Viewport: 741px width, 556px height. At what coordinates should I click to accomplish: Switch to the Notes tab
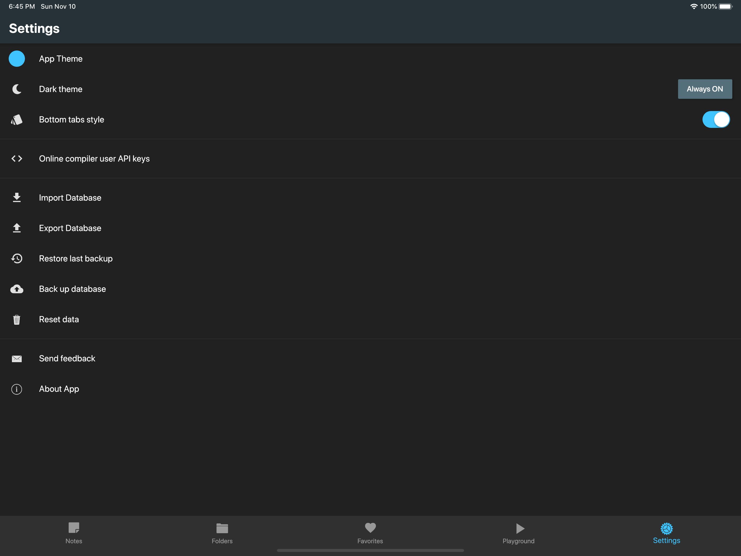point(74,533)
